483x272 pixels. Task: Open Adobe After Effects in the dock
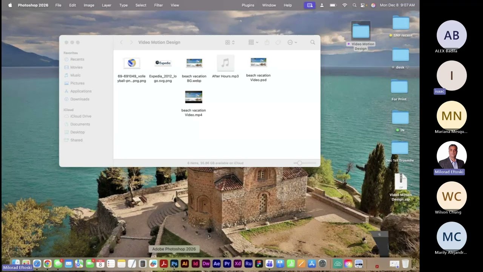point(217,264)
